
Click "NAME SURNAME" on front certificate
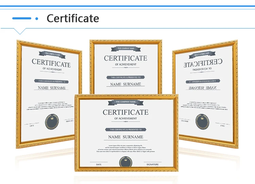[x=126, y=137]
